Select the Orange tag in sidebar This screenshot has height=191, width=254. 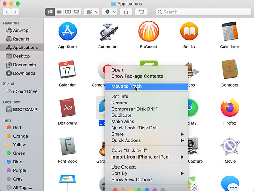pyautogui.click(x=22, y=136)
